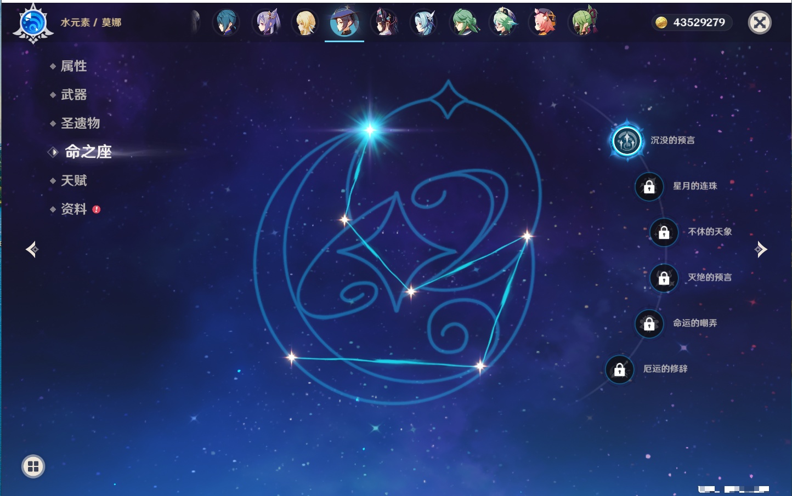Select Mona's highlighted avatar with witch hat
This screenshot has width=792, height=496.
[344, 22]
